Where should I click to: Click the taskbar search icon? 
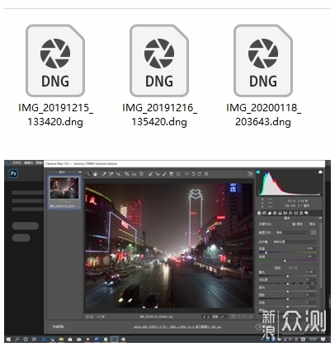coord(17,340)
